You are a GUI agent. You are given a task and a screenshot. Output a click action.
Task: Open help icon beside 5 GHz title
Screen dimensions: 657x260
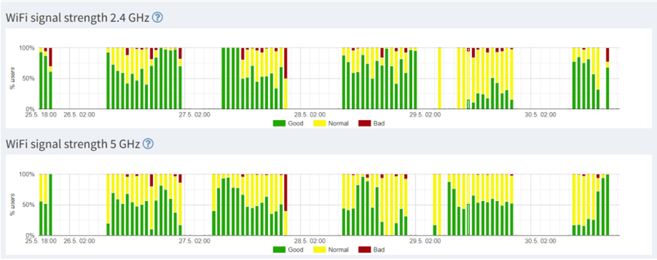click(x=148, y=144)
